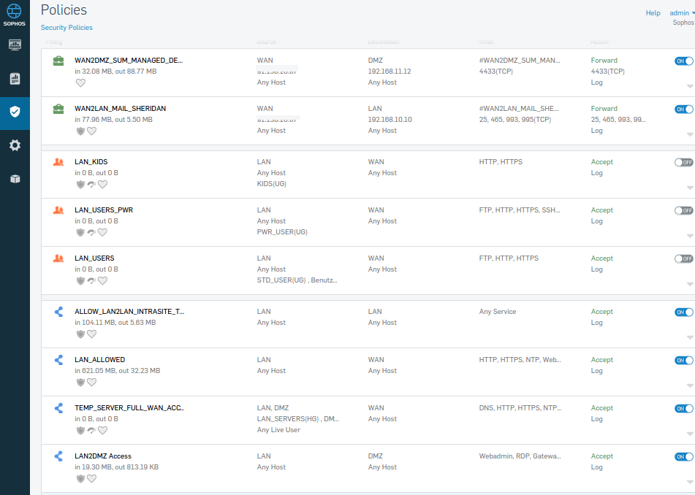This screenshot has height=495, width=695.
Task: Open the ALLOW_LAN2LAN_INTRASITE_T policy name
Action: (129, 312)
